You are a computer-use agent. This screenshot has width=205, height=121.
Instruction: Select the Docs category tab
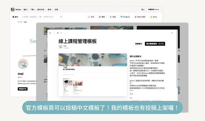click(x=153, y=17)
